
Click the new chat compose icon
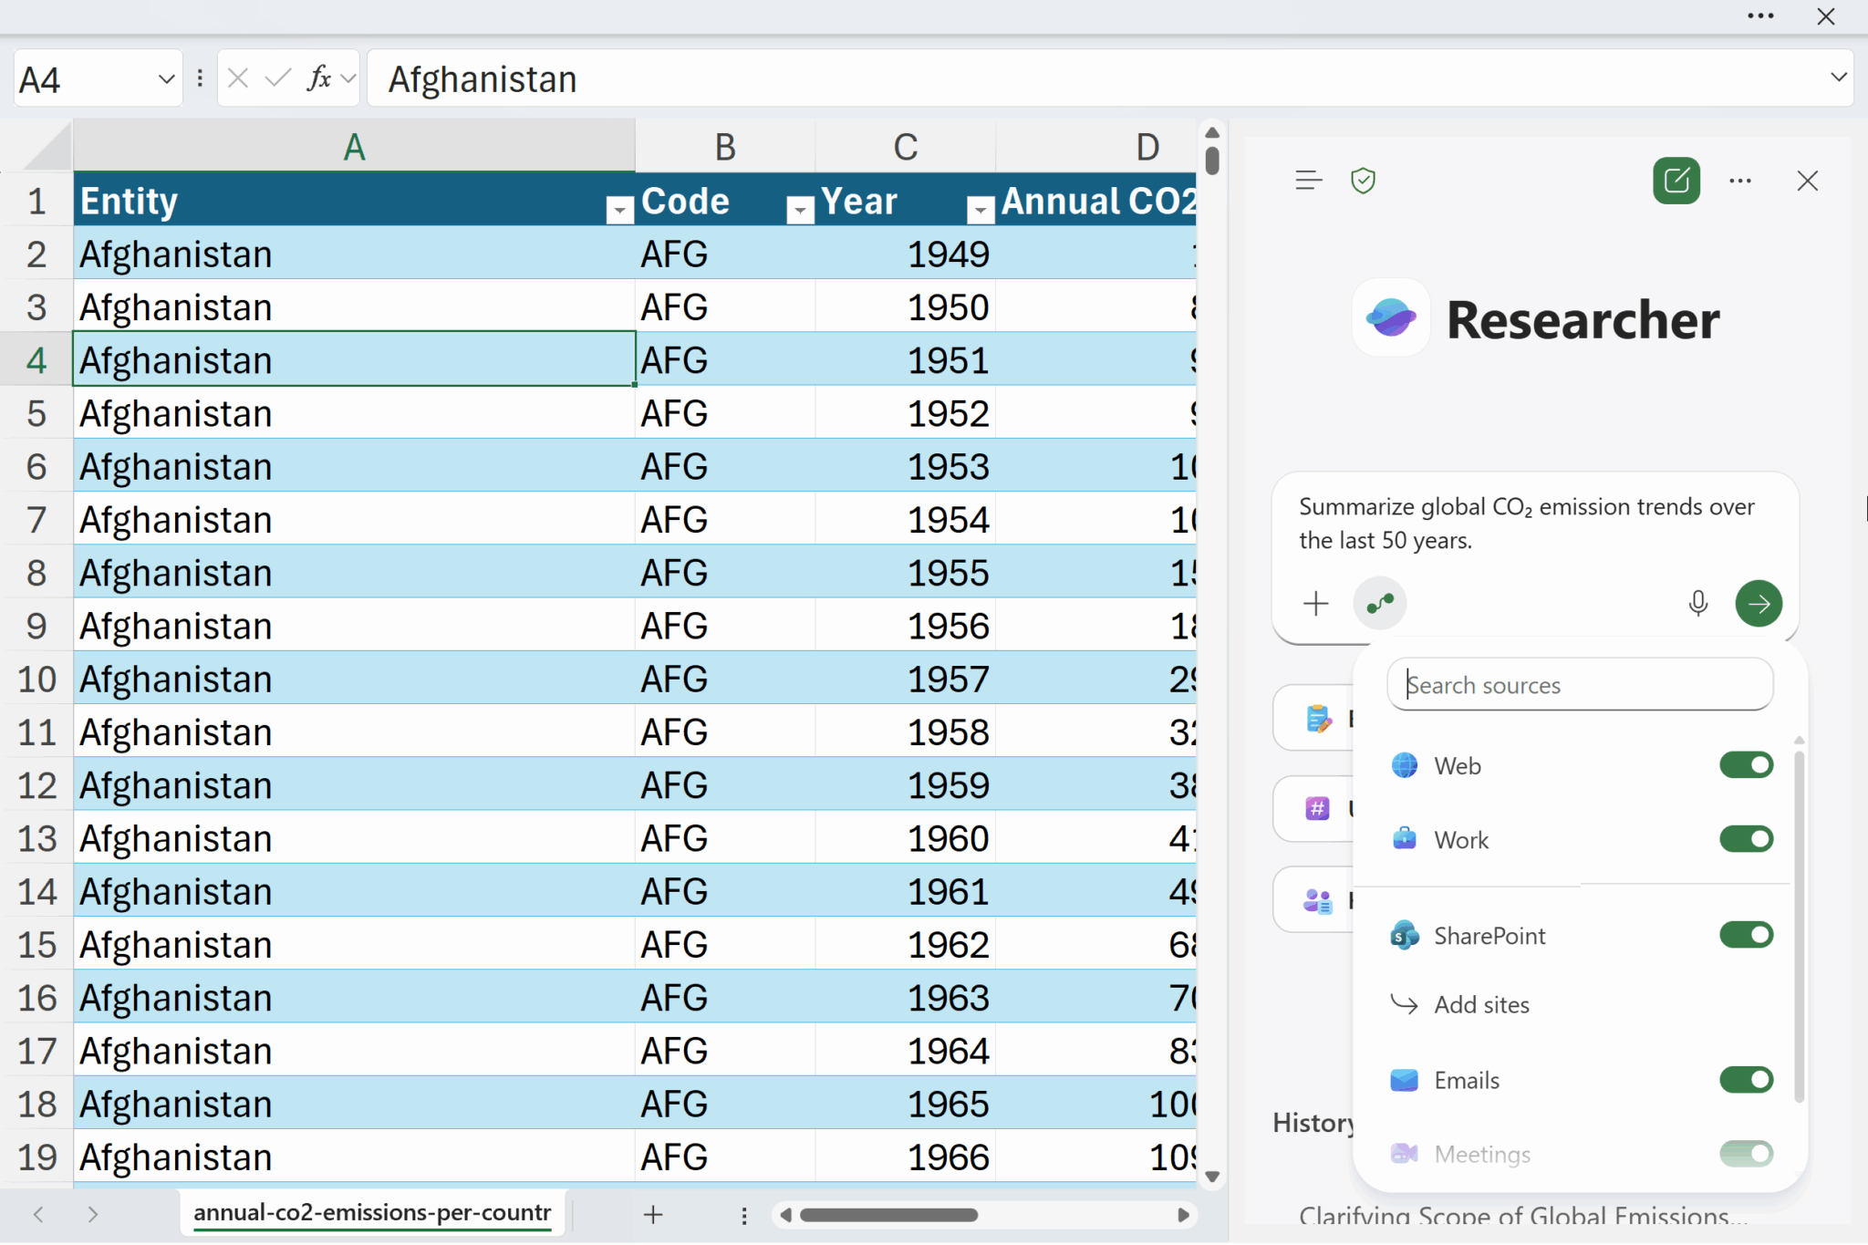click(1676, 181)
